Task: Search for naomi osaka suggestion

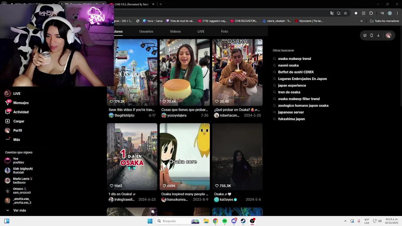Action: 288,65
